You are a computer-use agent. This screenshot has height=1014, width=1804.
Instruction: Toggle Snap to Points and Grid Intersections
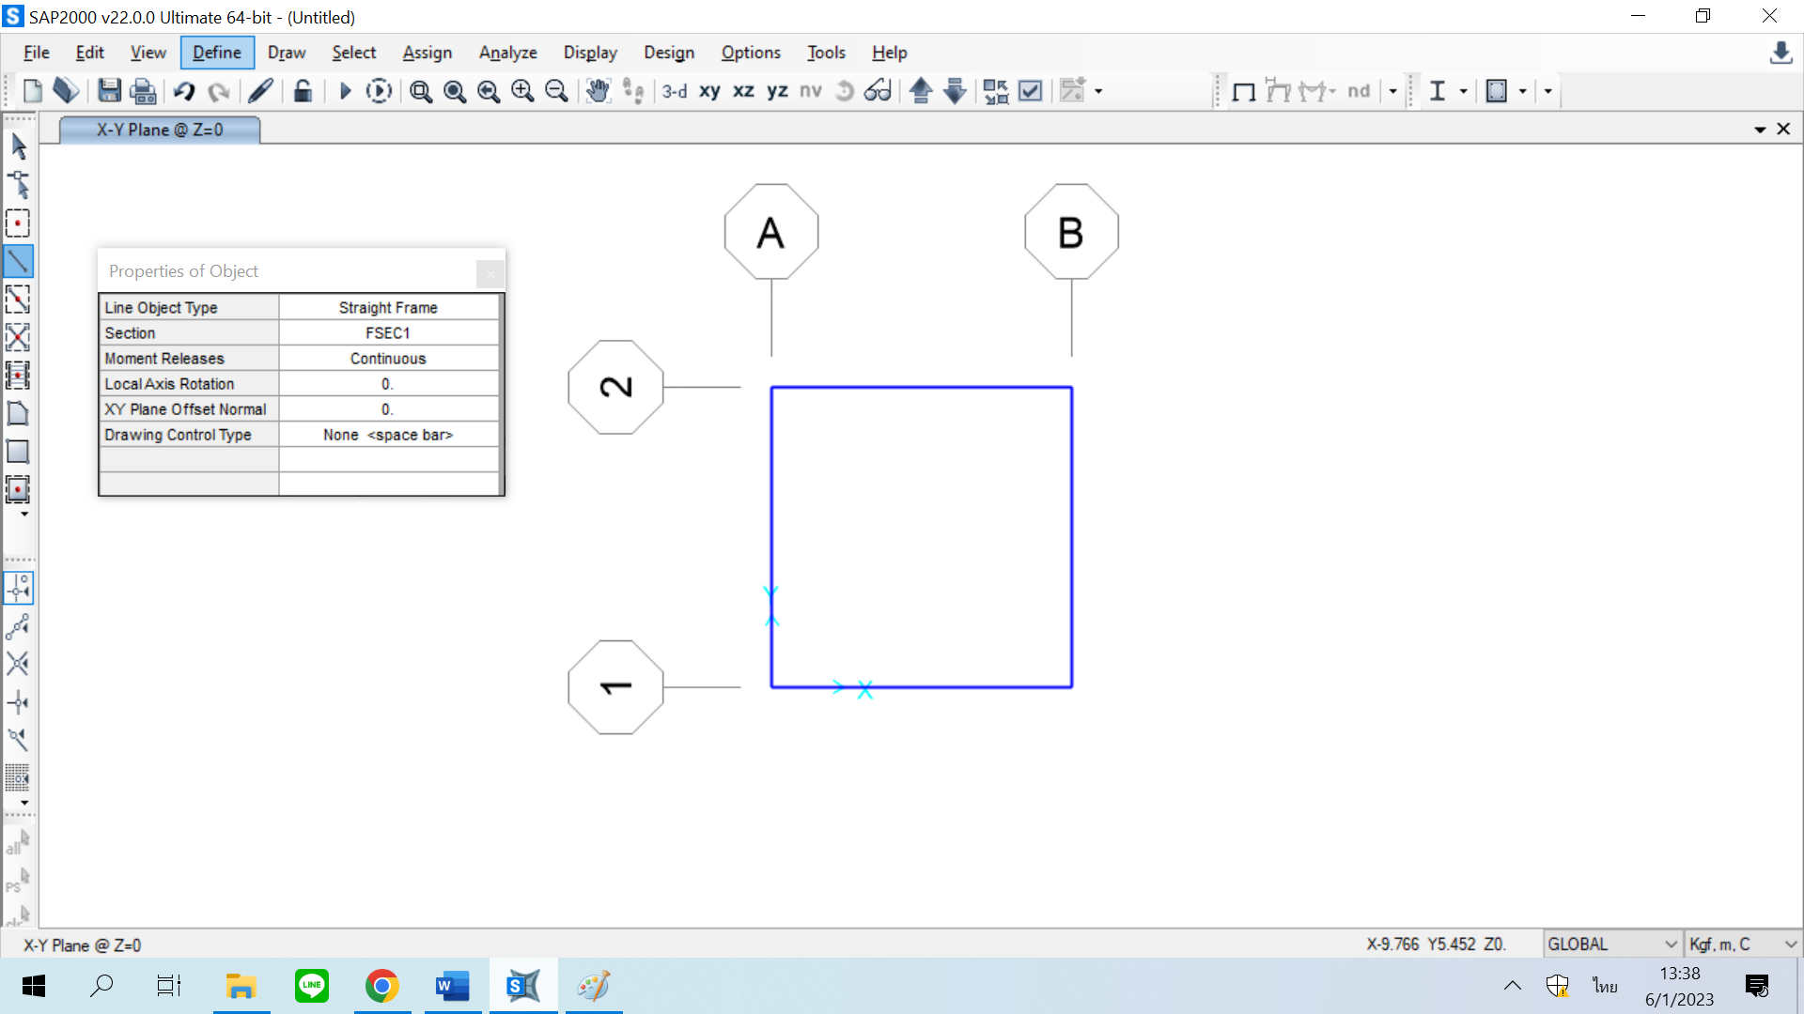click(18, 588)
